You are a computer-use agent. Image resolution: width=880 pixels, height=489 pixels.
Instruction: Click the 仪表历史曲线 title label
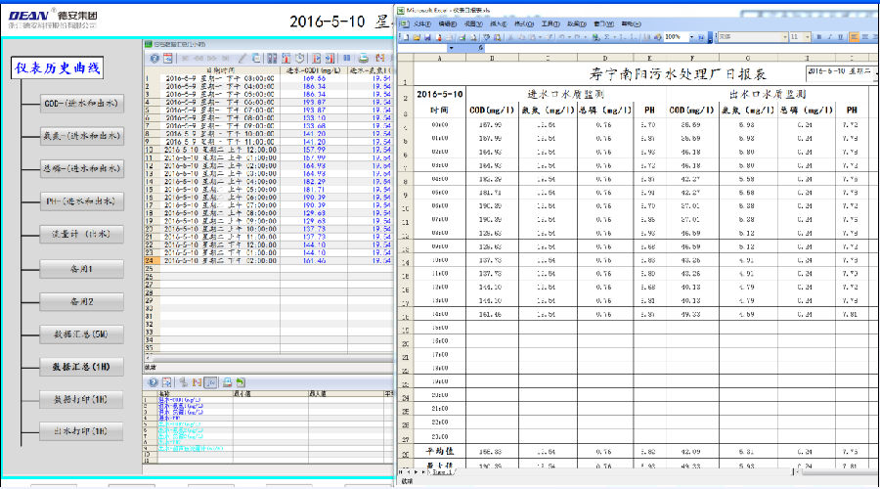[x=57, y=67]
